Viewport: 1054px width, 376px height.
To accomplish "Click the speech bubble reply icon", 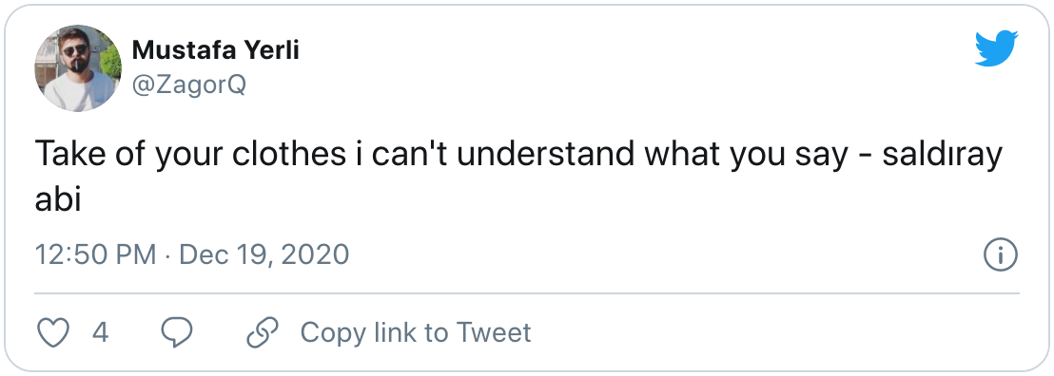I will click(177, 332).
